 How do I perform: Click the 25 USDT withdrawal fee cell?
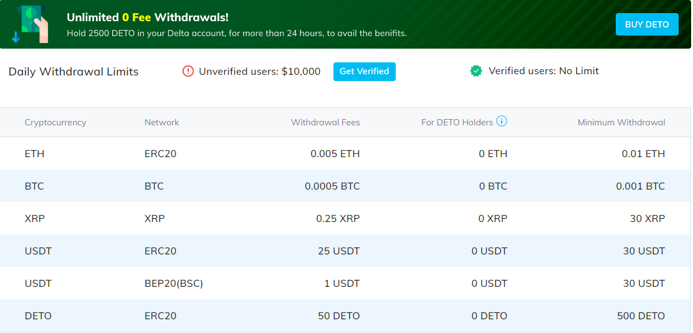pos(338,251)
